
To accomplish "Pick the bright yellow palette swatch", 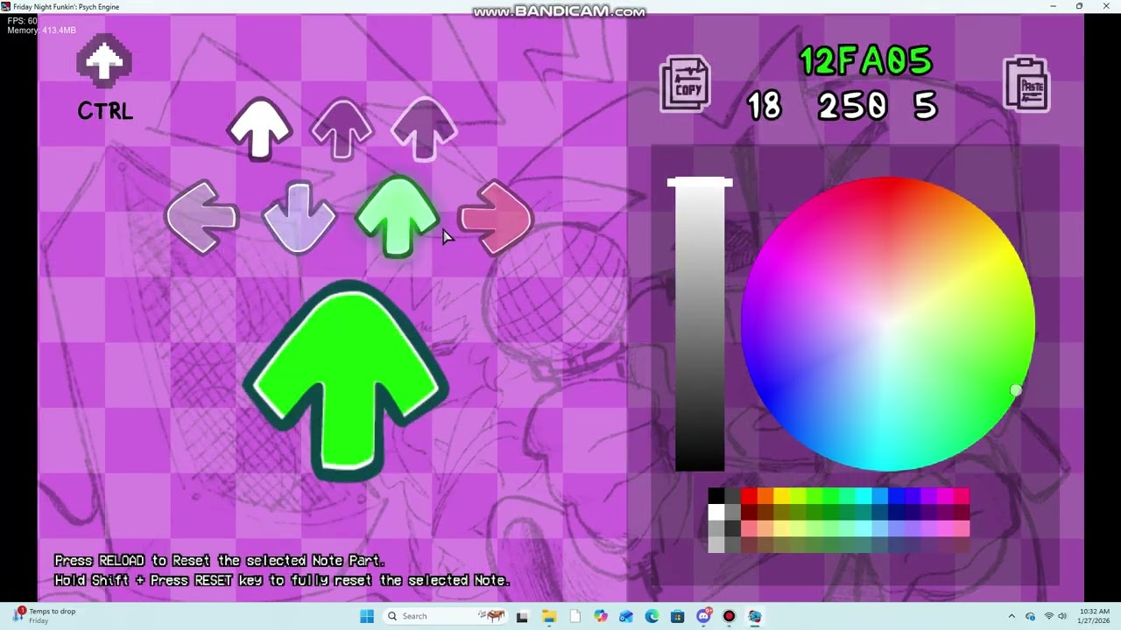I will 782,495.
